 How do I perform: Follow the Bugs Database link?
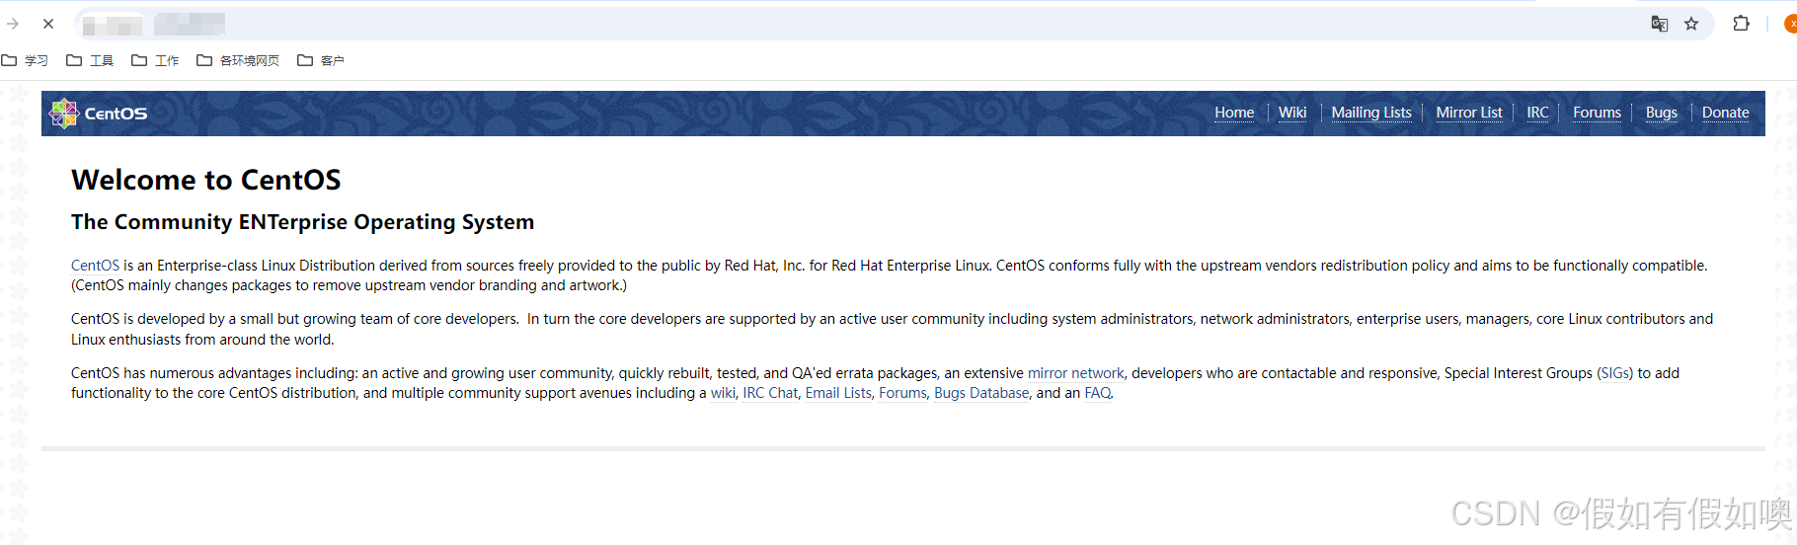[x=981, y=393]
